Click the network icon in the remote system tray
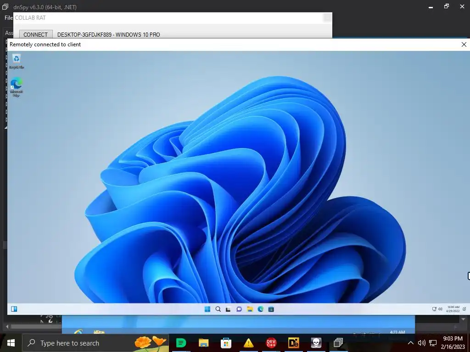The height and width of the screenshot is (352, 470). (434, 309)
